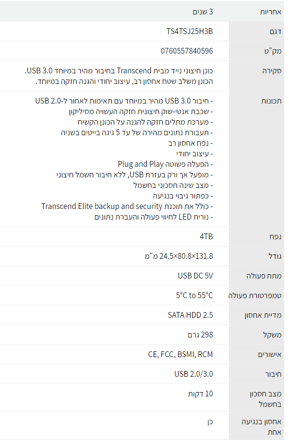
Task: Click the 'דגם' row label
Action: point(276,32)
